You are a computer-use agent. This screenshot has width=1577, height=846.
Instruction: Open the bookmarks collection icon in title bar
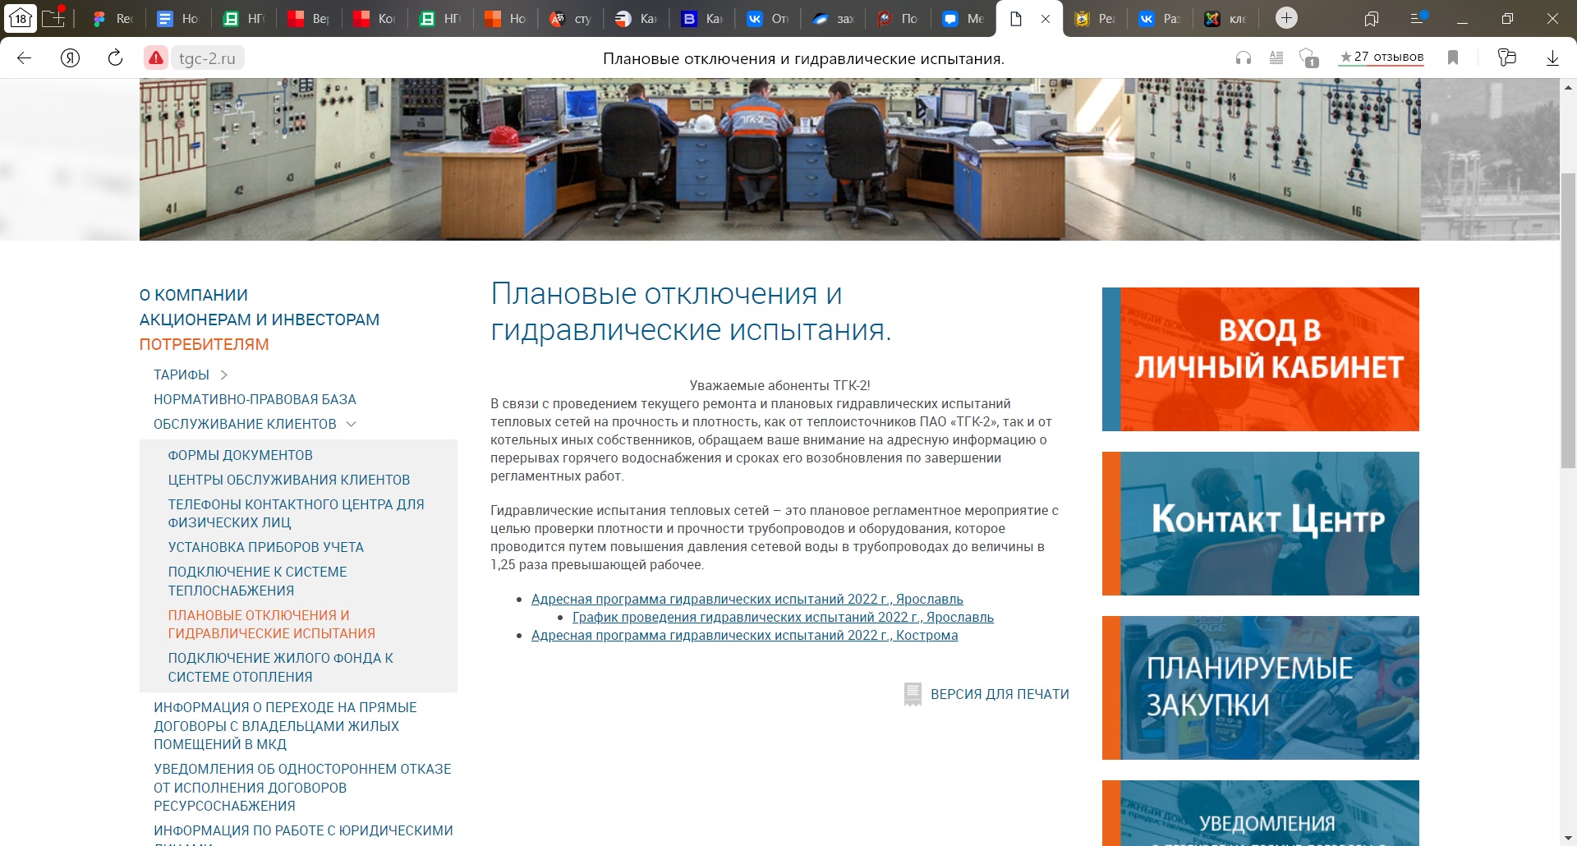point(1372,18)
